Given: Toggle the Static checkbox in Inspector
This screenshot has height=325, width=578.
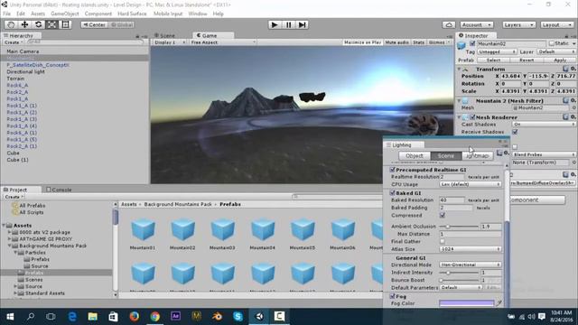Looking at the screenshot, I should pos(552,43).
